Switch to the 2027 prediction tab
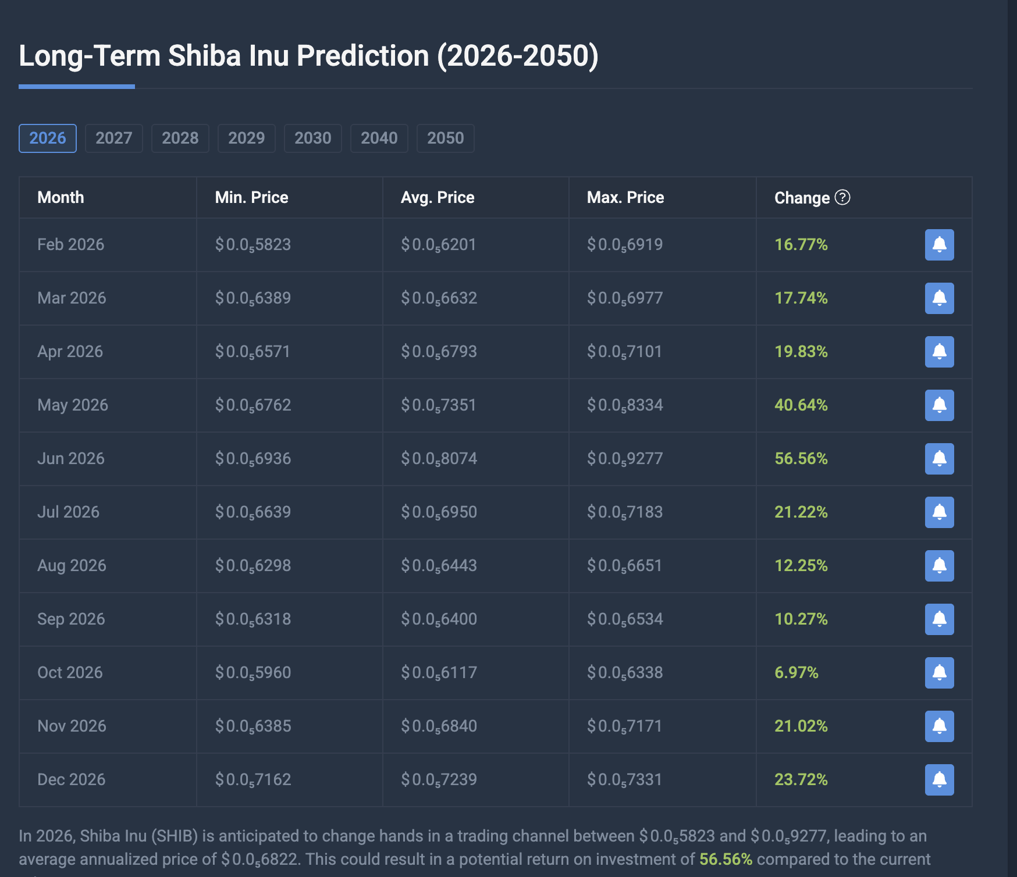The image size is (1017, 877). 114,138
